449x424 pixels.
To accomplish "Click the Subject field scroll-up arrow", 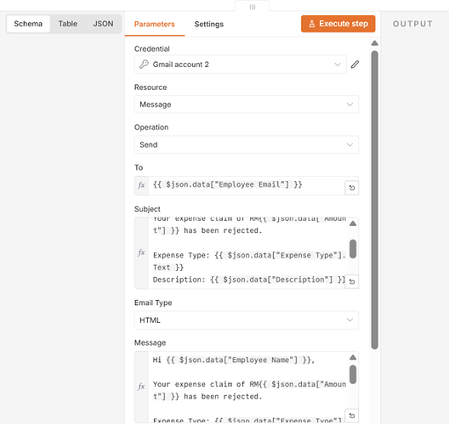I will (353, 223).
